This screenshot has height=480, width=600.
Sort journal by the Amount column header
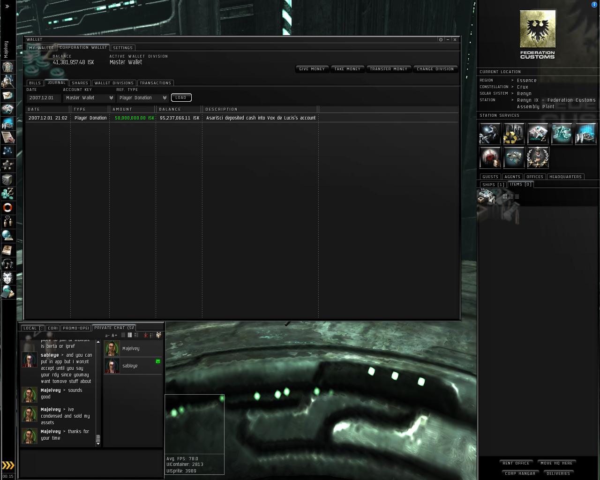[133, 109]
